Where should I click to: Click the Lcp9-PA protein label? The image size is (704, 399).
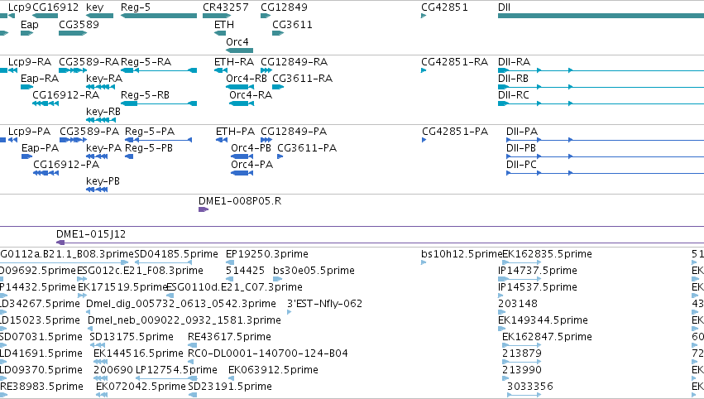point(30,131)
